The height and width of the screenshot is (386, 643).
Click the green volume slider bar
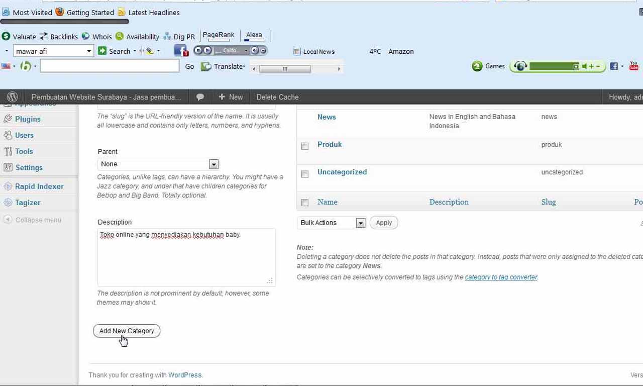pyautogui.click(x=551, y=66)
